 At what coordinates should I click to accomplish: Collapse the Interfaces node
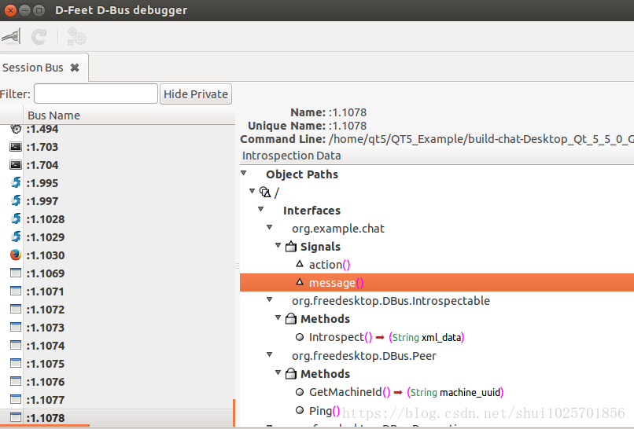pyautogui.click(x=261, y=209)
